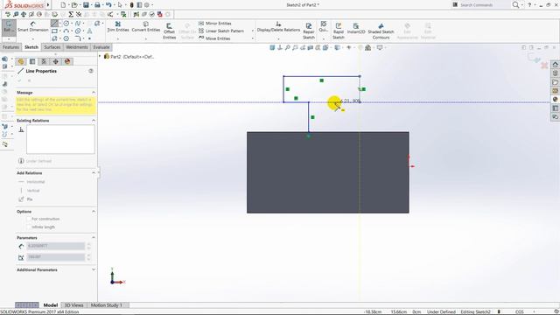Open the 3D Views tab
560x315 pixels.
[73, 305]
